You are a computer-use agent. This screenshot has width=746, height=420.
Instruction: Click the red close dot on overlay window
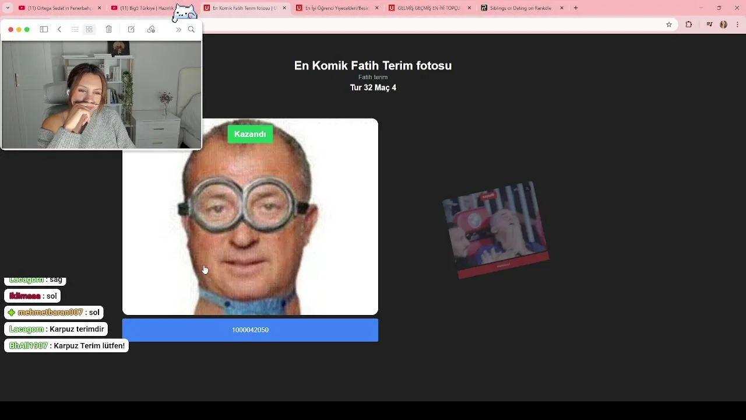(x=10, y=29)
